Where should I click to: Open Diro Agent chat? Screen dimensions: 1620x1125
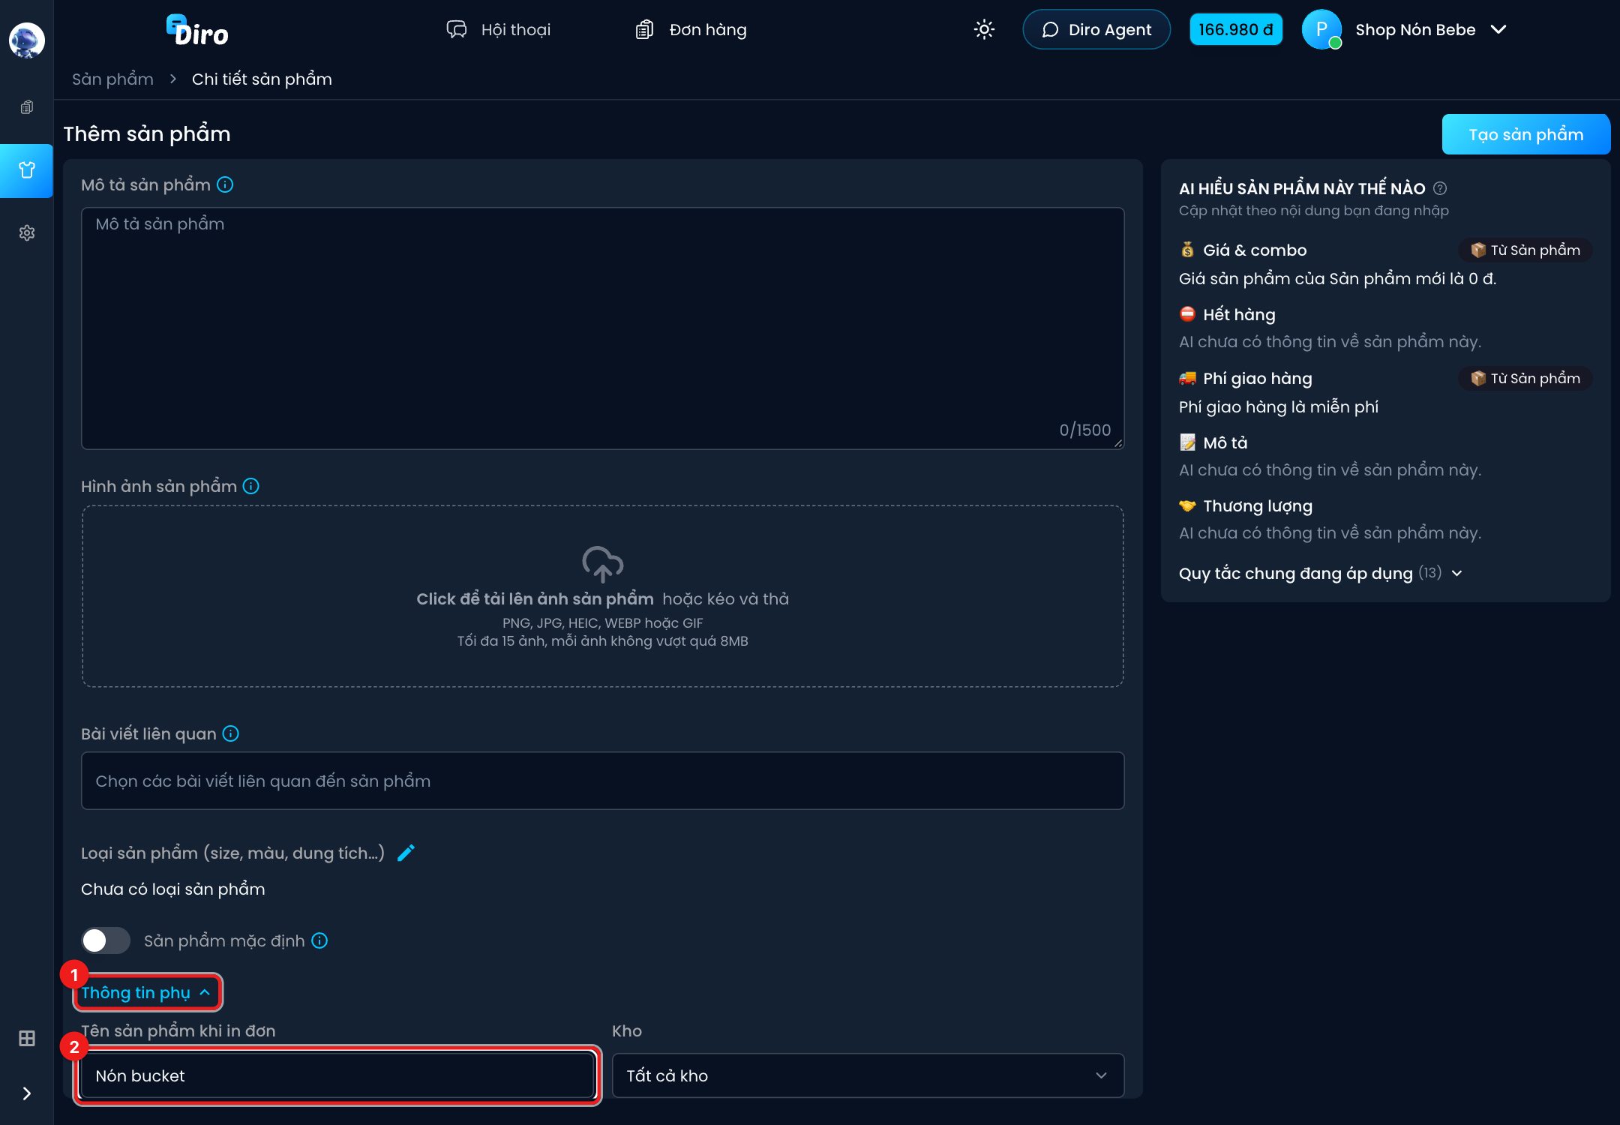1096,29
